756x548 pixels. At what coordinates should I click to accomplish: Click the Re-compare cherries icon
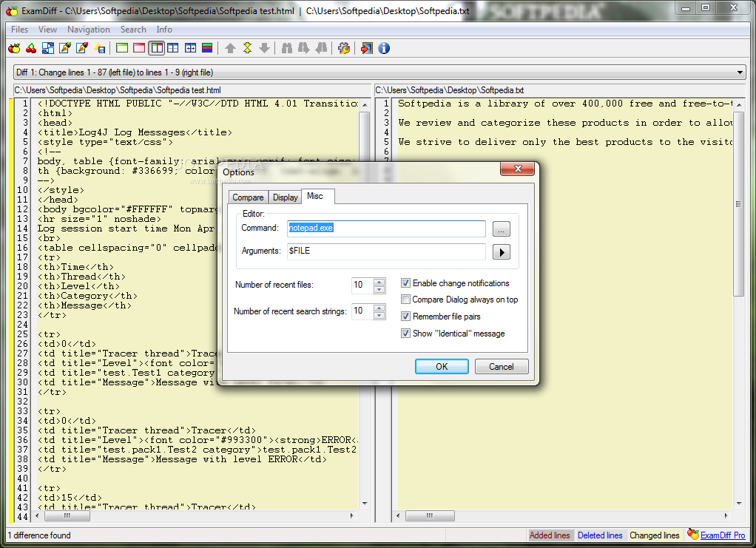(31, 48)
